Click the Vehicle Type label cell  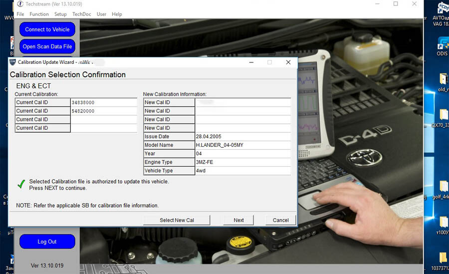(169, 171)
